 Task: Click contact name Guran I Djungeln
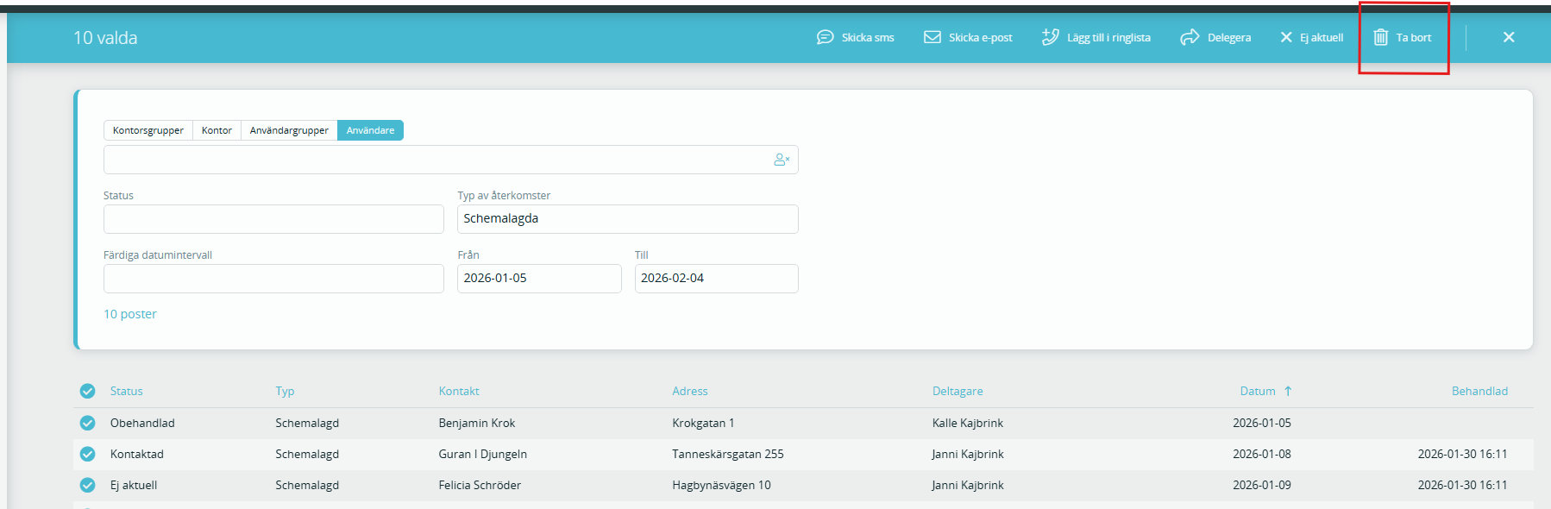click(x=482, y=454)
